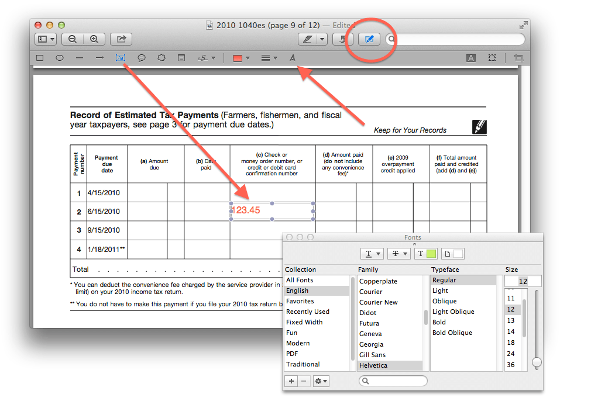
Task: Select the oval shape tool
Action: tap(60, 58)
